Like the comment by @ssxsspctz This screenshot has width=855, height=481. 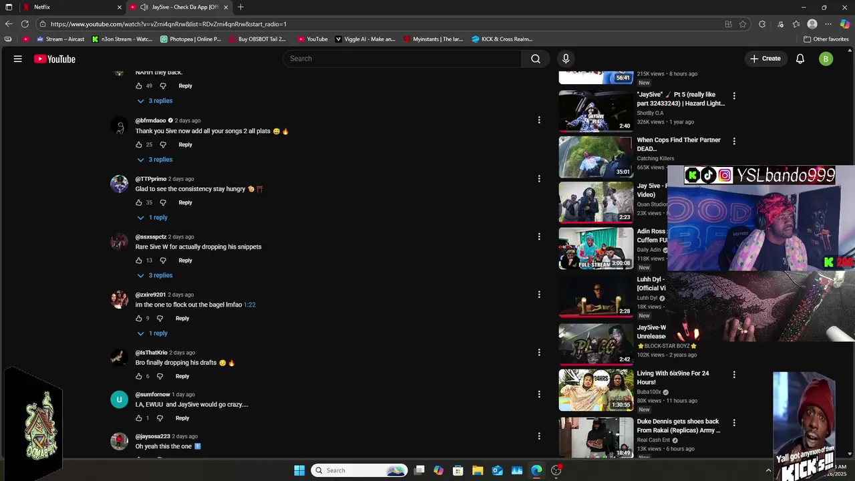139,261
